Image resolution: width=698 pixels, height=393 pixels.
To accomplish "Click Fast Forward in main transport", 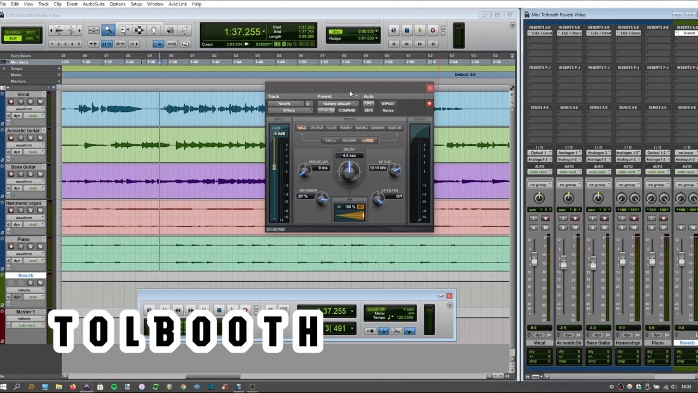I will click(x=420, y=44).
